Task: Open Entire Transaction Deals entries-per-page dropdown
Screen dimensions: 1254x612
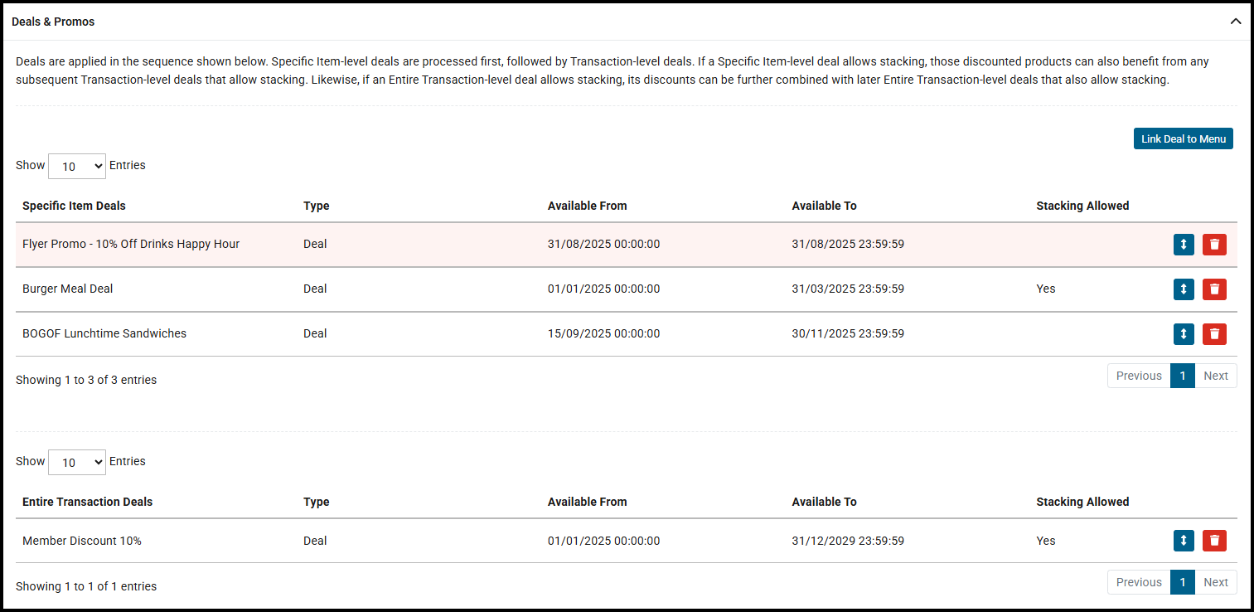Action: click(77, 462)
